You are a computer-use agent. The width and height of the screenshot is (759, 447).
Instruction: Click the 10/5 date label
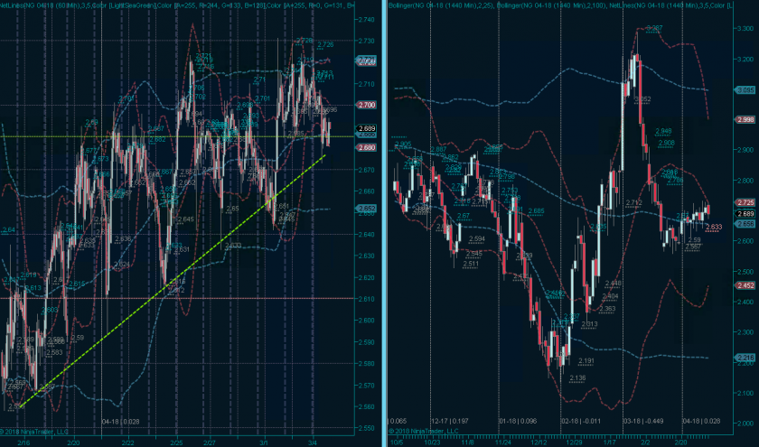(x=397, y=442)
